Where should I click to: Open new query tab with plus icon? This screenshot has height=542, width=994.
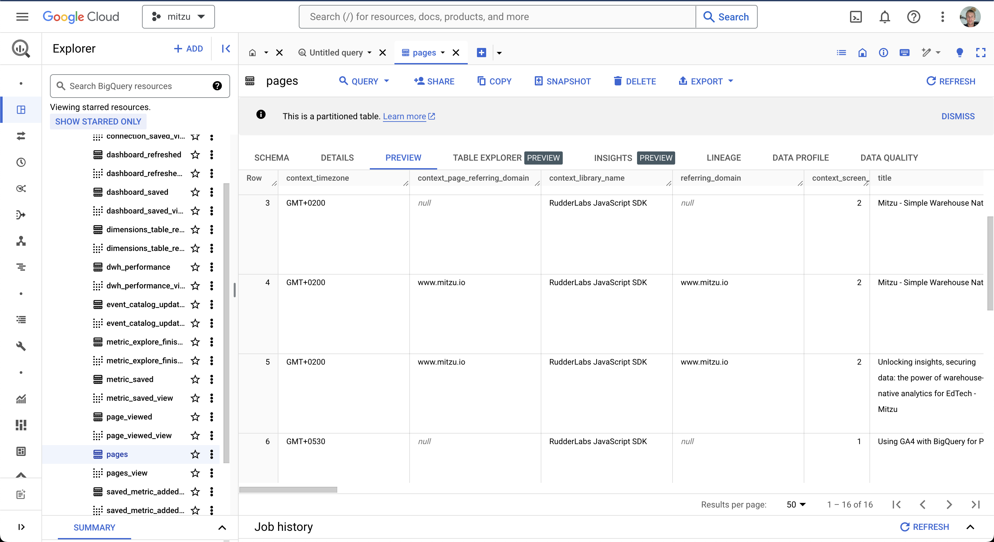point(481,53)
